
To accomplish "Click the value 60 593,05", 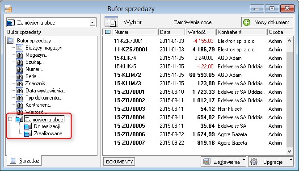I will pos(202,75).
